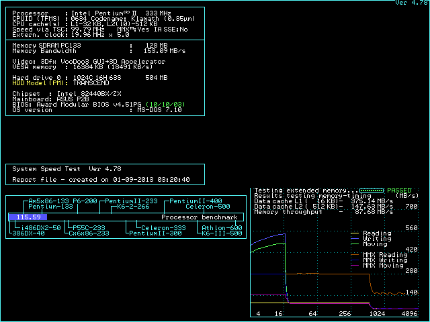430x322 pixels.
Task: Select the Hard drive 0 geometry line
Action: click(x=90, y=78)
